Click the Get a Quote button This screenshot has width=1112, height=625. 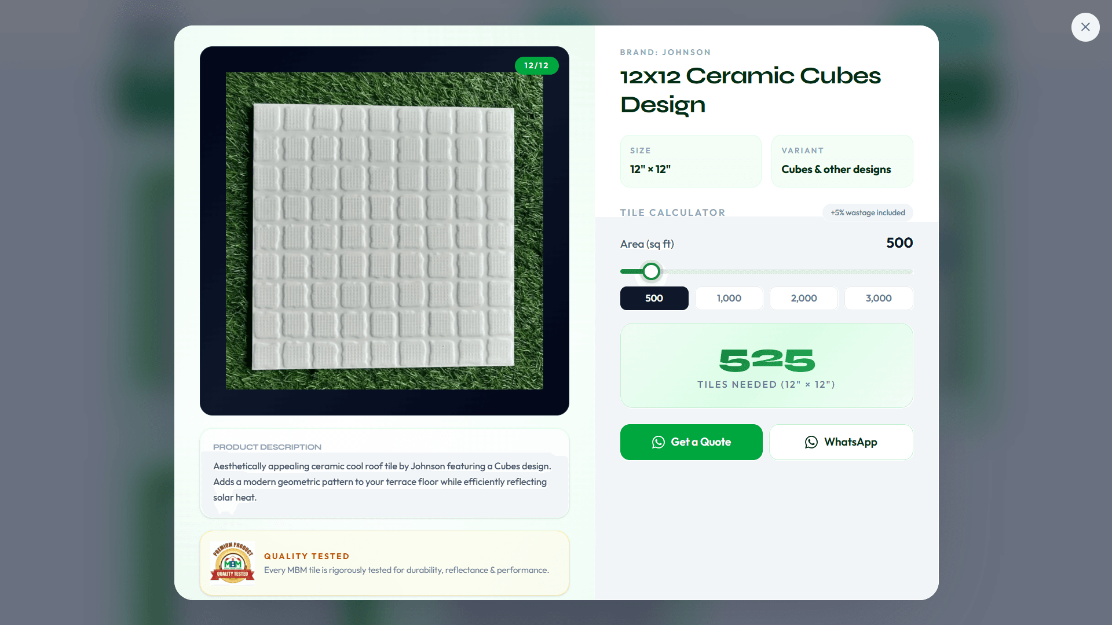coord(692,442)
